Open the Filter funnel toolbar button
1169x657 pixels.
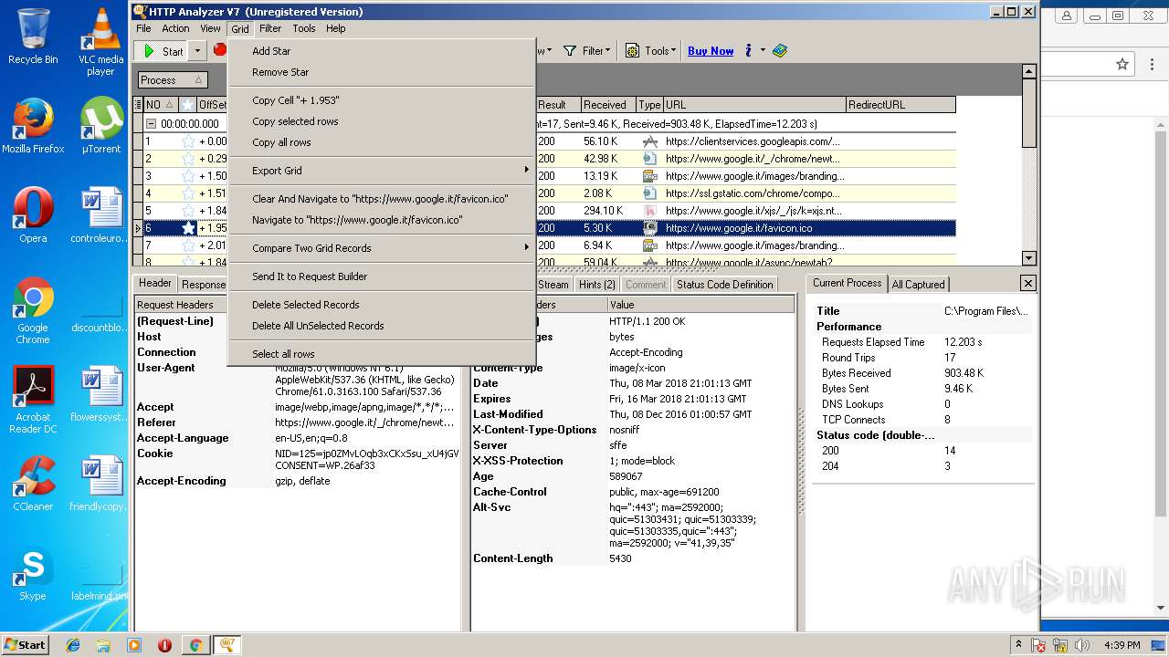coord(586,51)
